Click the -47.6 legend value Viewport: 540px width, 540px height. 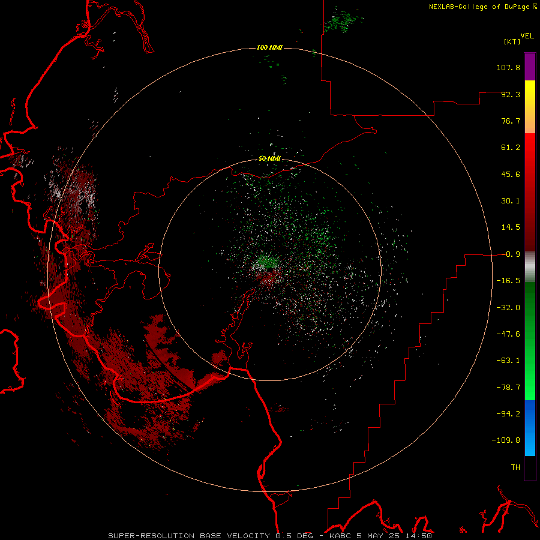click(508, 334)
